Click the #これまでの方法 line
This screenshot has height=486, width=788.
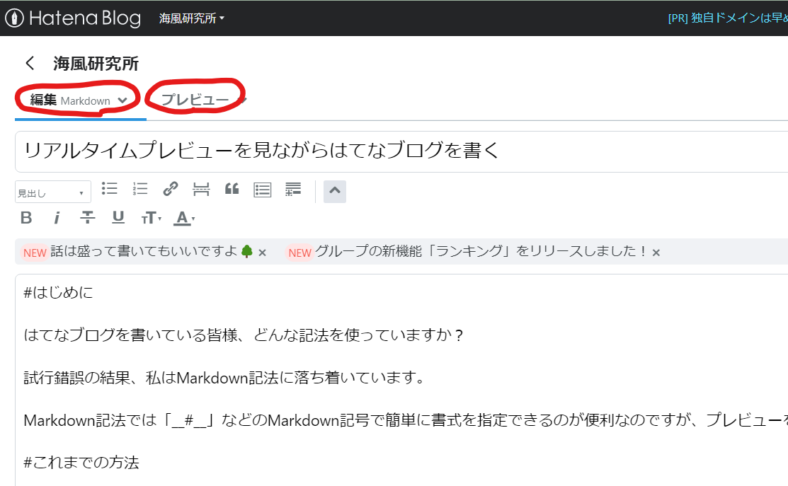(81, 462)
